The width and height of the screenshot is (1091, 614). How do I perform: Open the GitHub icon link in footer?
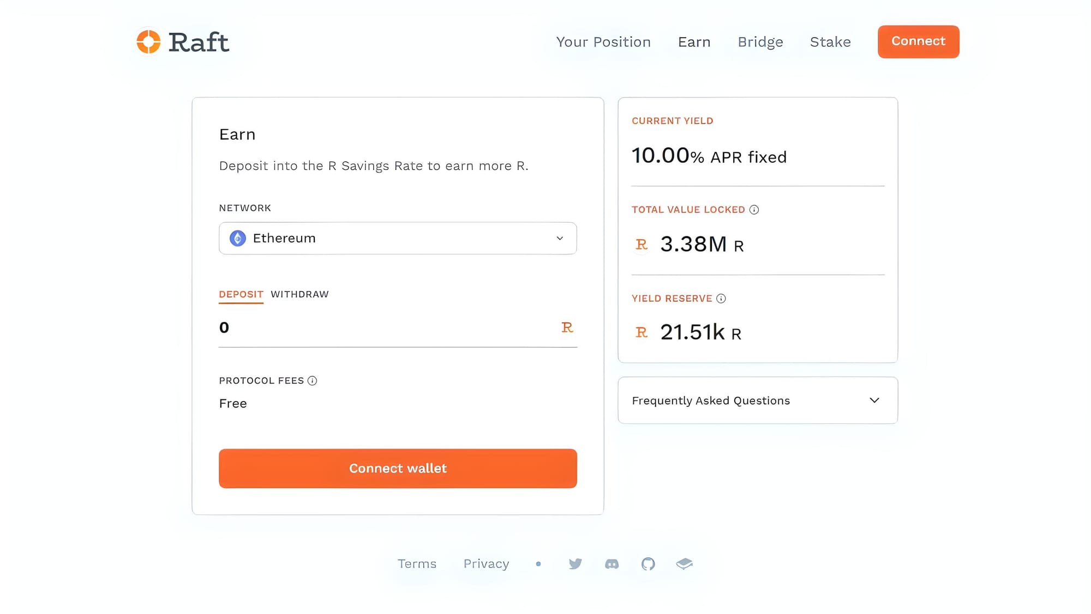[648, 564]
